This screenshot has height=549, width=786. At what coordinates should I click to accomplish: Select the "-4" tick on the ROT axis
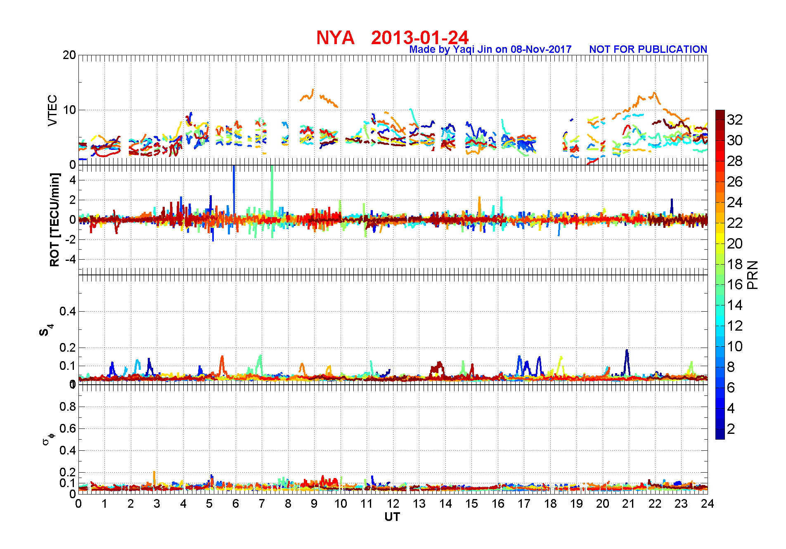coord(70,260)
